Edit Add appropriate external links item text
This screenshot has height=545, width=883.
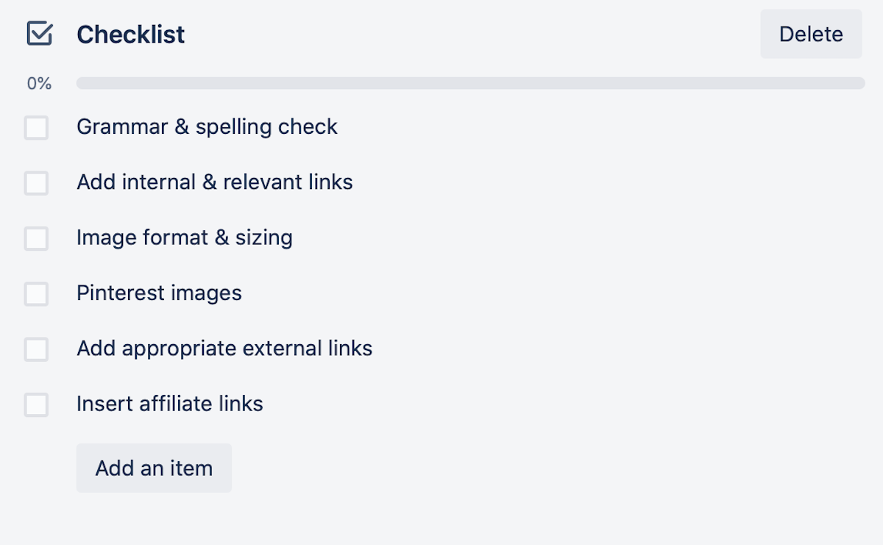tap(224, 349)
